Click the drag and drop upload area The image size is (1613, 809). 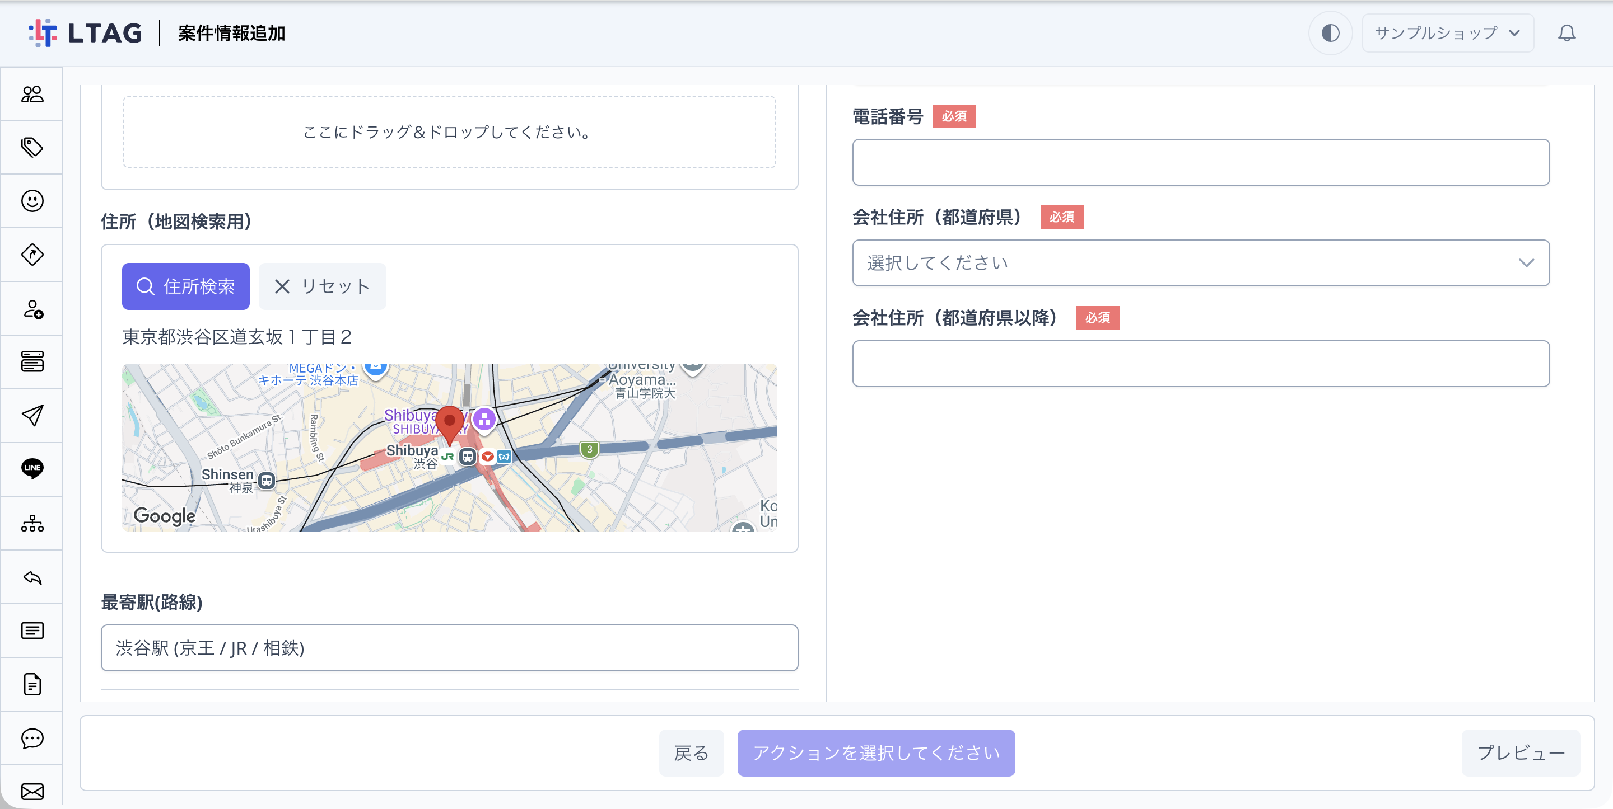pos(449,132)
